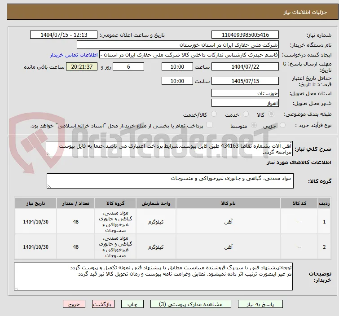Click آهن name cell in row 1
Screen dimensions: 339x316
coord(228,222)
